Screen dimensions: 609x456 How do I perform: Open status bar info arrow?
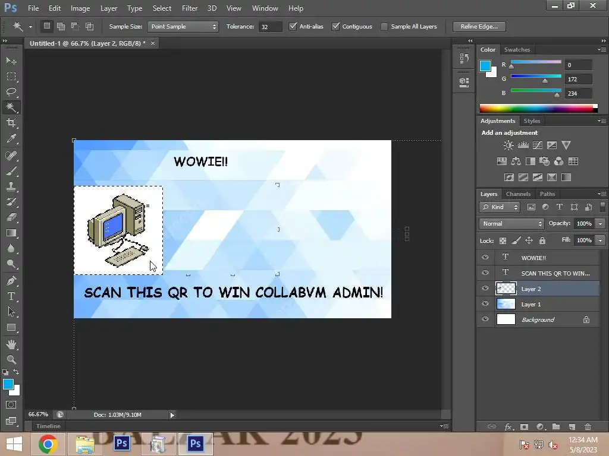point(172,415)
